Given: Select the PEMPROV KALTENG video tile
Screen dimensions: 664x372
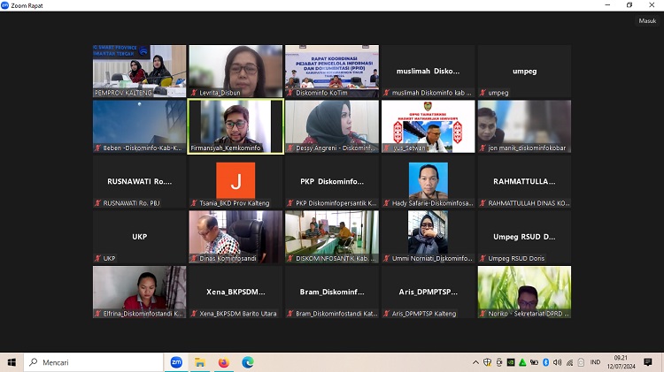Looking at the screenshot, I should coord(139,71).
